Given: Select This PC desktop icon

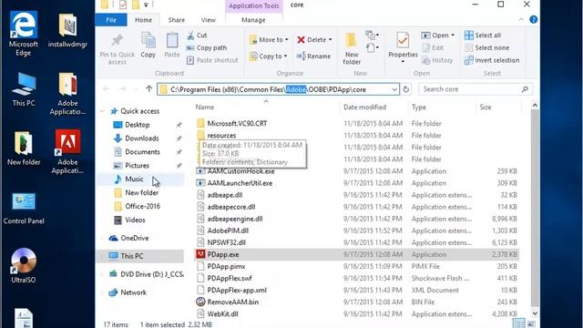Looking at the screenshot, I should [24, 89].
